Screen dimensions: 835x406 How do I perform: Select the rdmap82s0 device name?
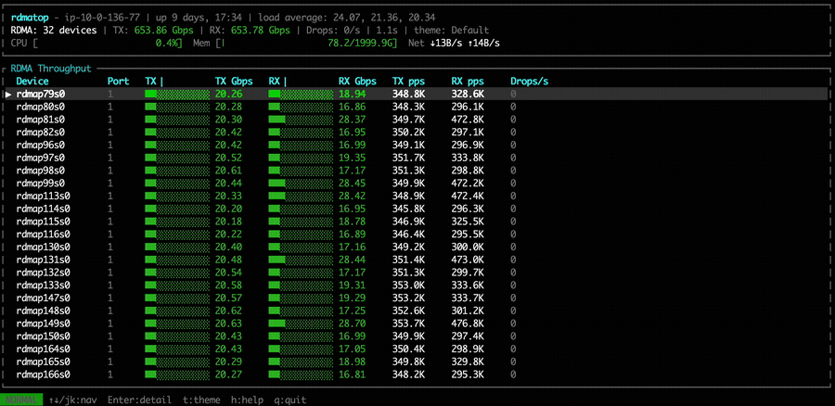coord(41,133)
